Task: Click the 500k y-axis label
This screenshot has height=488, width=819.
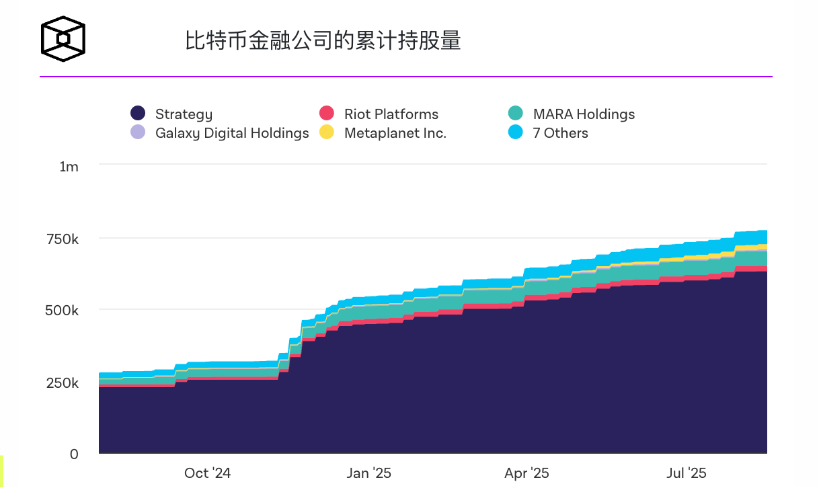Action: [61, 311]
